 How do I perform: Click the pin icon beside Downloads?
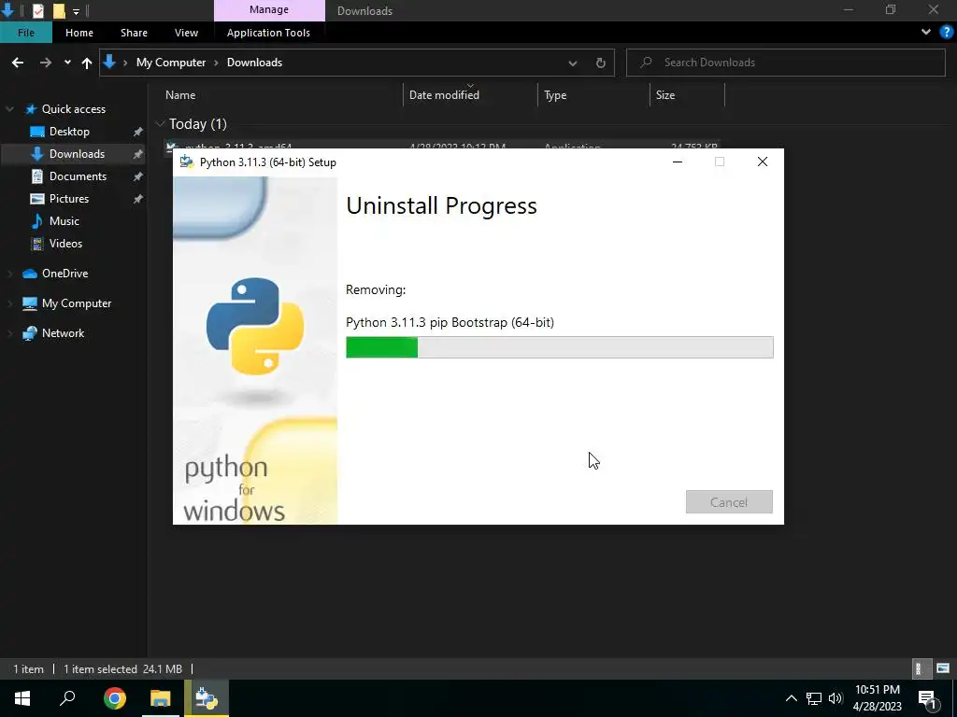click(138, 154)
